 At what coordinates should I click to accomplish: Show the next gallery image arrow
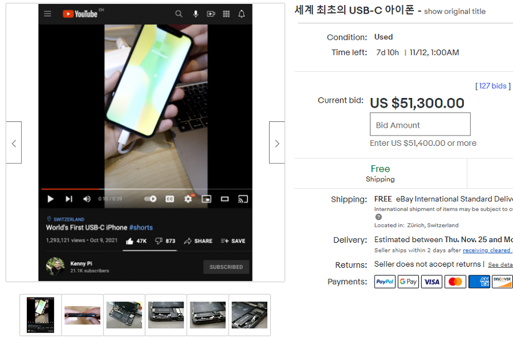tap(277, 143)
